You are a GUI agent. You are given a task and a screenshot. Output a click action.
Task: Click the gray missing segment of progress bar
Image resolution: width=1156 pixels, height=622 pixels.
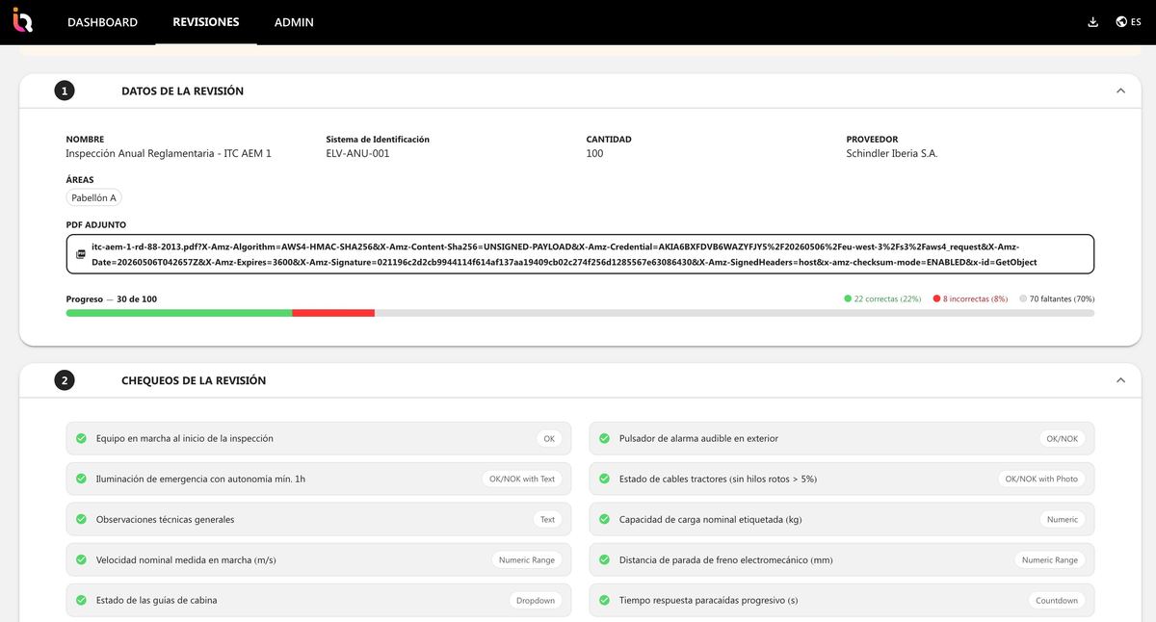tap(734, 313)
